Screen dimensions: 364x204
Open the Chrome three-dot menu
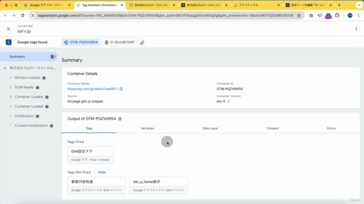(359, 15)
